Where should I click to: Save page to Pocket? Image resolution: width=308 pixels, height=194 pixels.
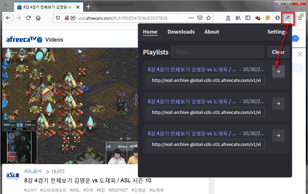pyautogui.click(x=200, y=18)
